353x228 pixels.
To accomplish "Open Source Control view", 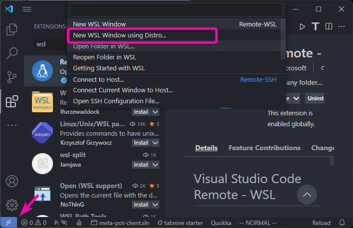I will 11,77.
